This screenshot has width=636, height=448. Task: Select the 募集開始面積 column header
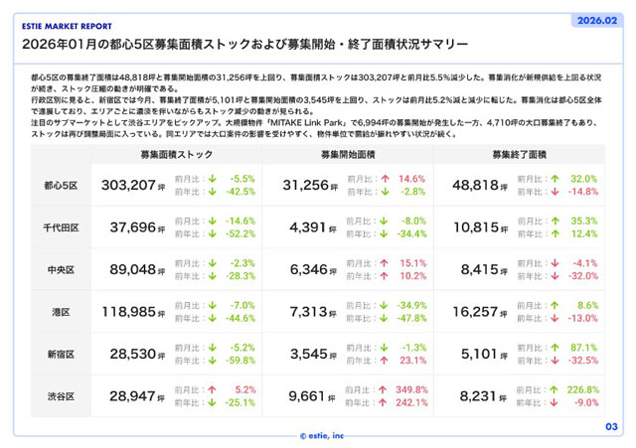pyautogui.click(x=348, y=155)
